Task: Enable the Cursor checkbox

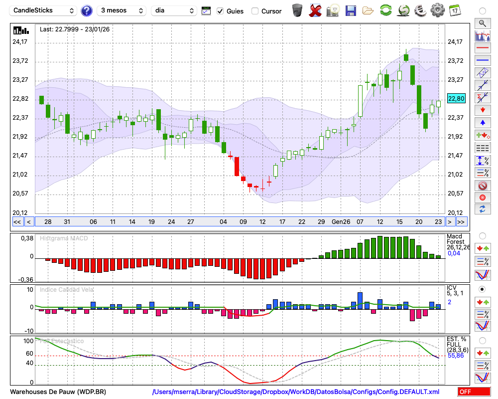Action: pos(255,11)
